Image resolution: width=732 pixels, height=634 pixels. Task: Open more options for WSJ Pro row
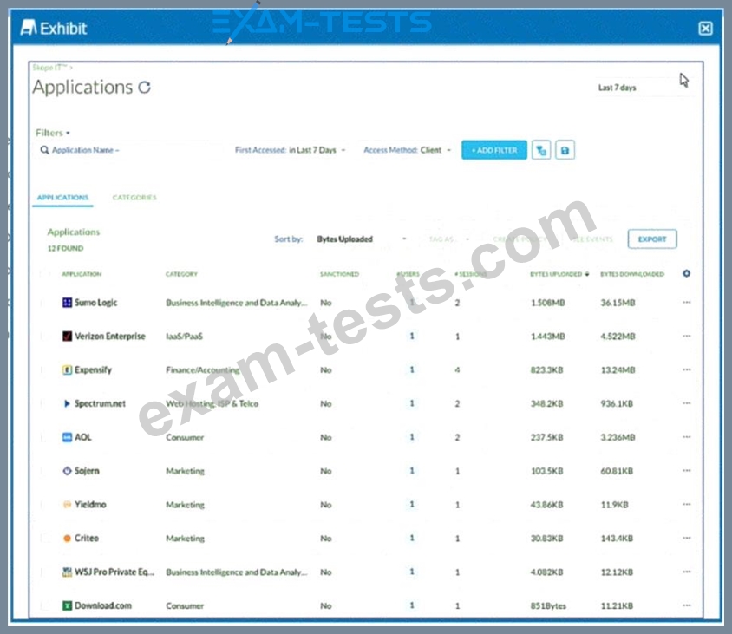[686, 572]
